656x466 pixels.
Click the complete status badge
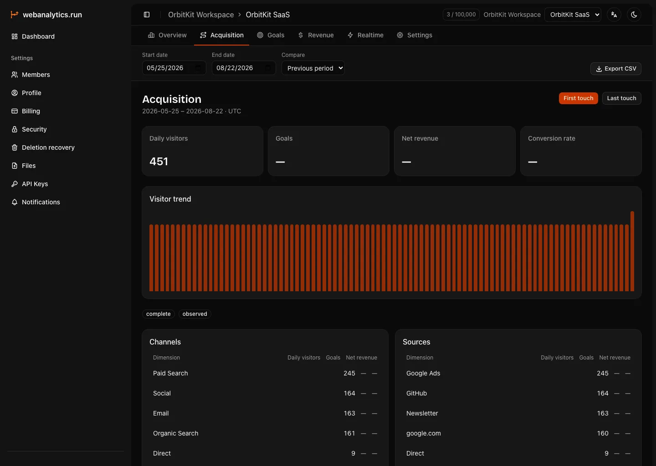point(159,314)
